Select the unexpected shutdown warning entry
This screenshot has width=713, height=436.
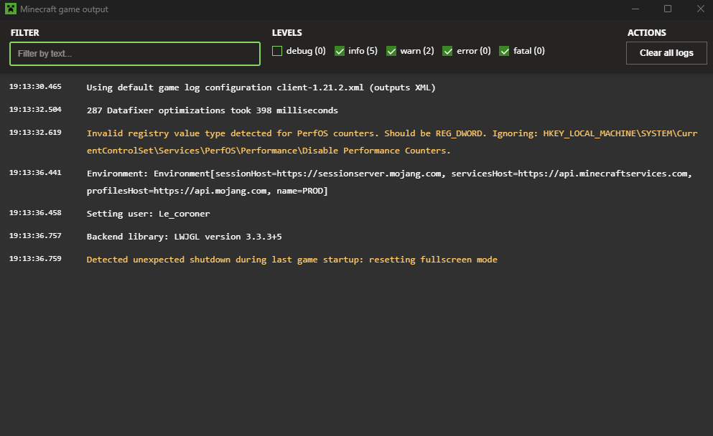pos(292,260)
